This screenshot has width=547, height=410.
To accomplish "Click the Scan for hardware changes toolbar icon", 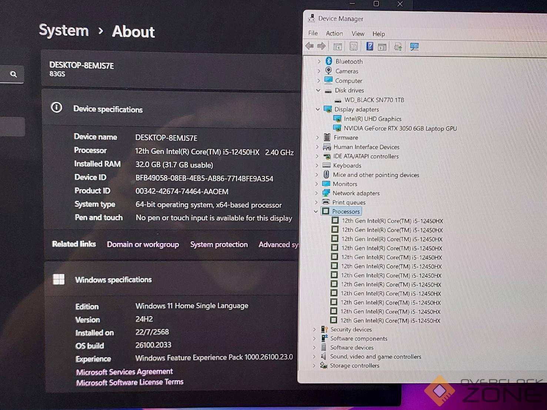I will pyautogui.click(x=398, y=47).
